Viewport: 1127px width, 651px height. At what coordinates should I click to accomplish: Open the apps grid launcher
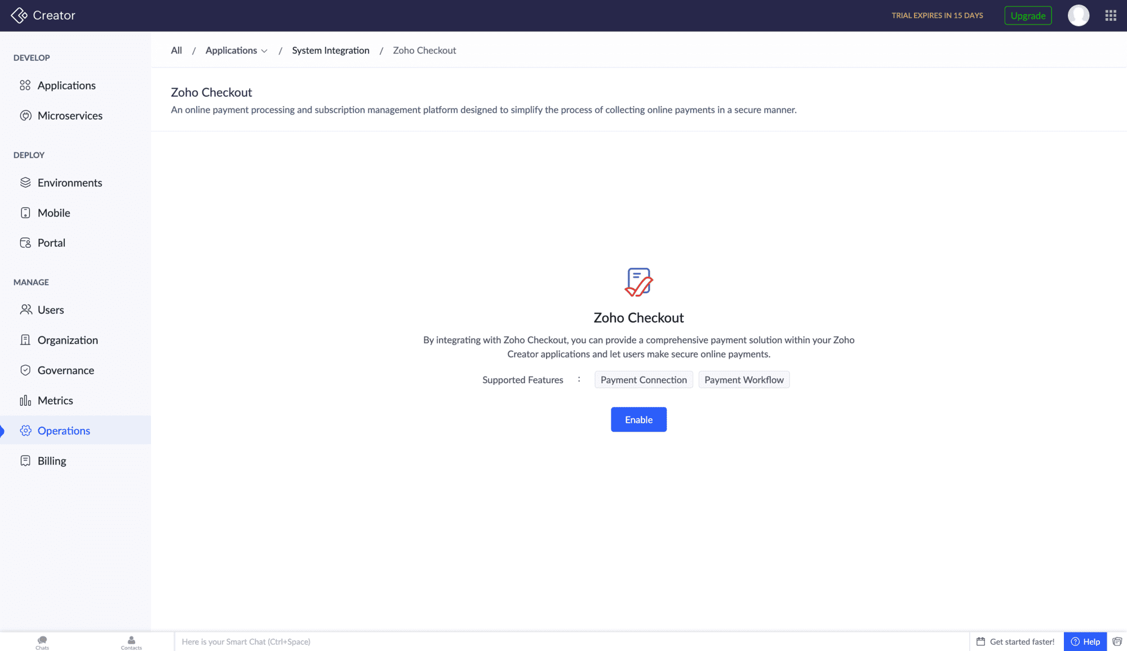(1111, 16)
